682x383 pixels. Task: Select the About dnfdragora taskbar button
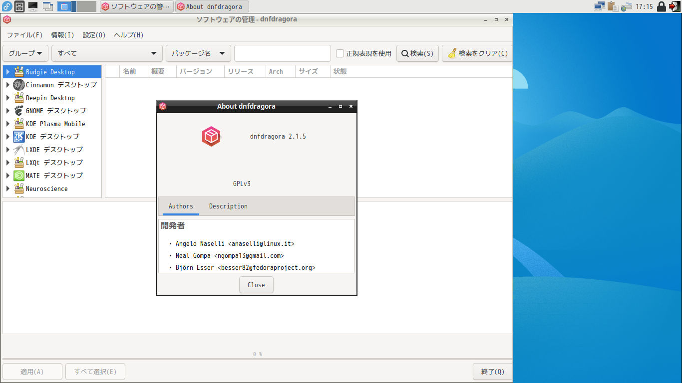[x=212, y=6]
